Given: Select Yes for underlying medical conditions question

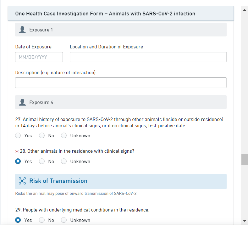Looking at the screenshot, I should click(18, 220).
